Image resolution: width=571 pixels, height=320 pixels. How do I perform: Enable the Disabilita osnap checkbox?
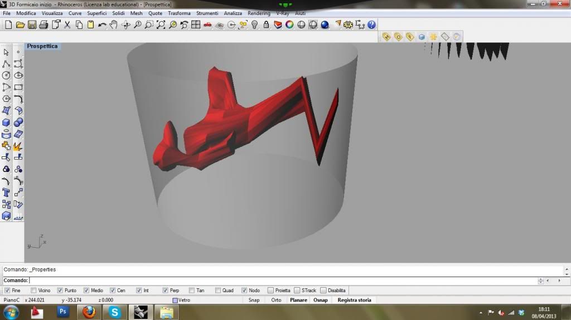tap(323, 291)
